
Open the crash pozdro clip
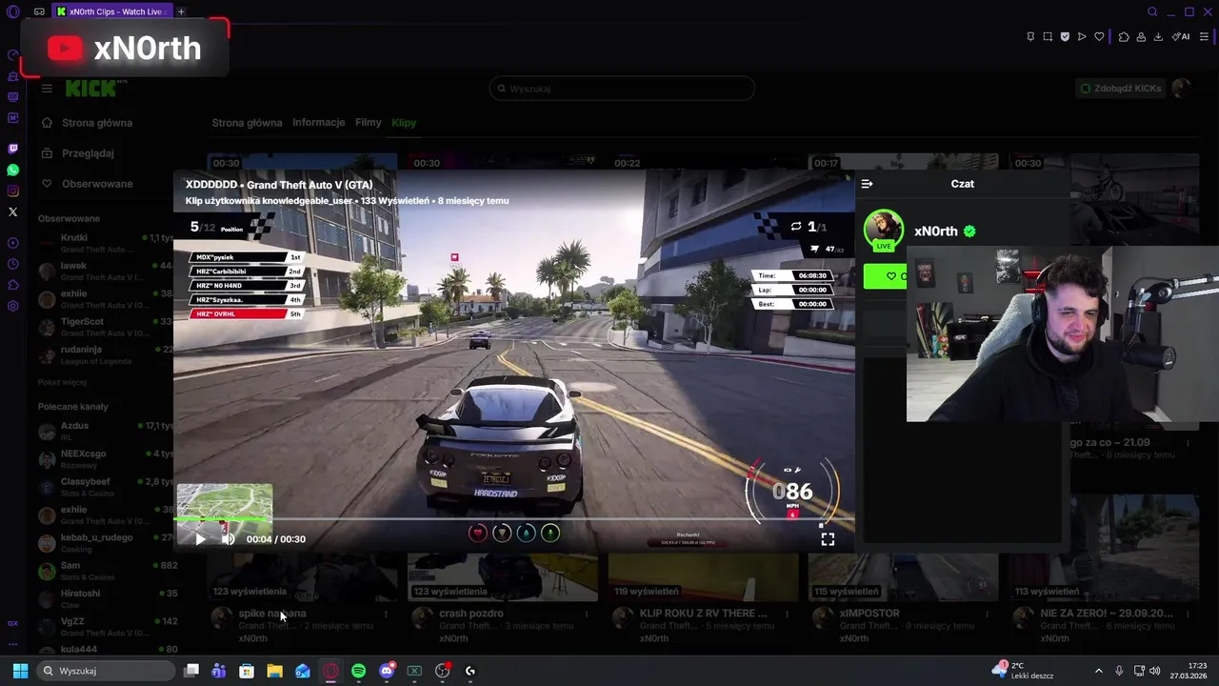pyautogui.click(x=471, y=614)
